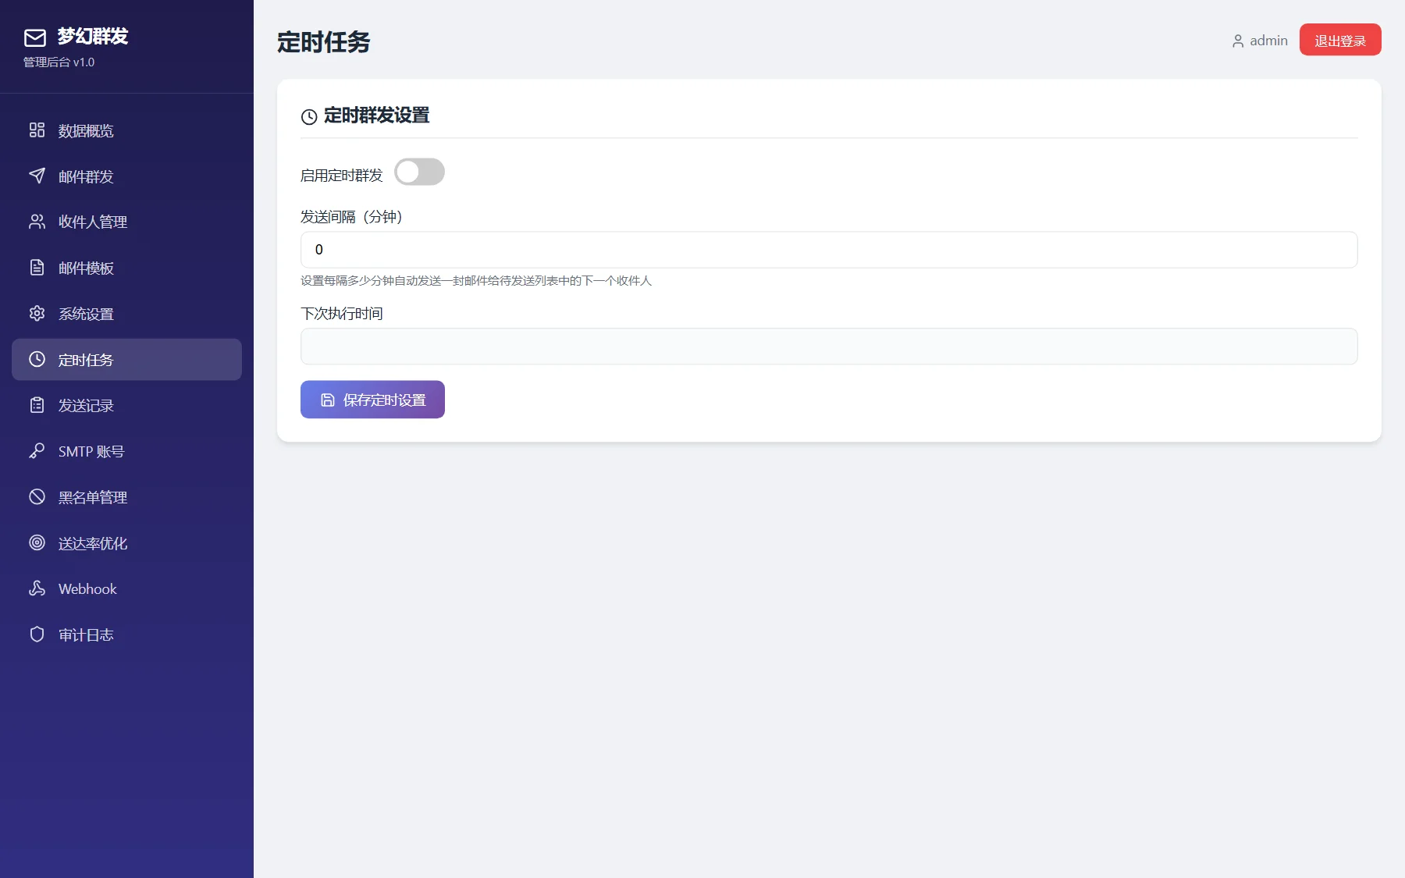Screen dimensions: 1405x878
Task: Click the people icon for 收件人管理
Action: tap(37, 222)
